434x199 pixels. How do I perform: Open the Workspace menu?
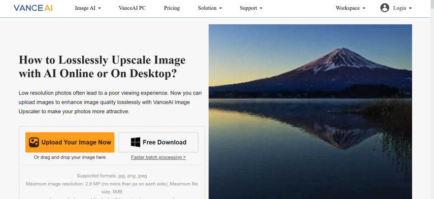tap(350, 8)
